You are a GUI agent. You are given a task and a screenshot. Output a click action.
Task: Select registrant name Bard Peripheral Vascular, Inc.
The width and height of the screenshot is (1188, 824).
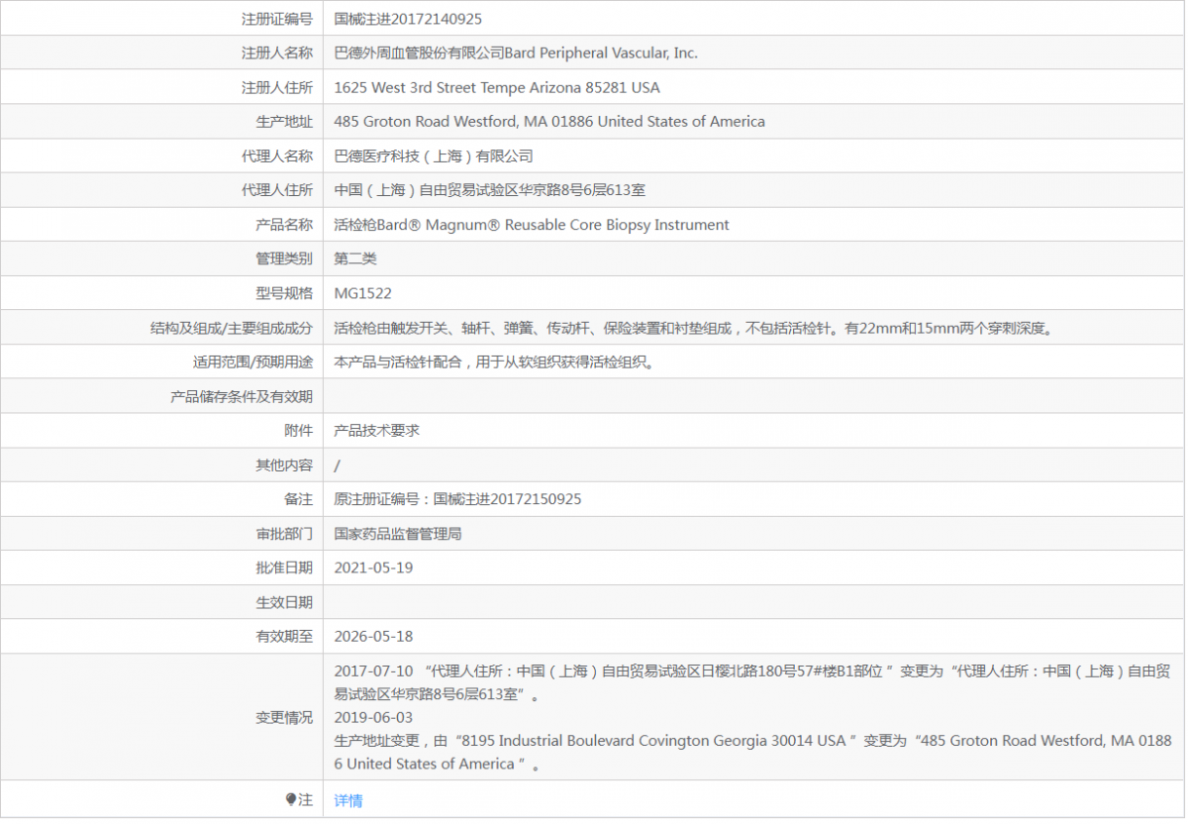coord(602,53)
